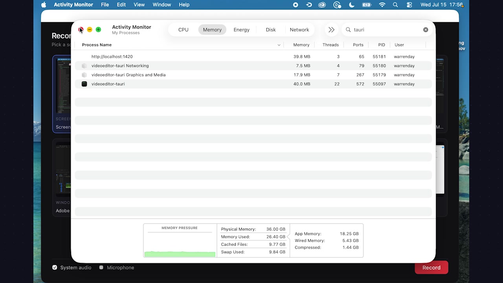Click the Cached Files 9.77 GB entry

tap(253, 244)
